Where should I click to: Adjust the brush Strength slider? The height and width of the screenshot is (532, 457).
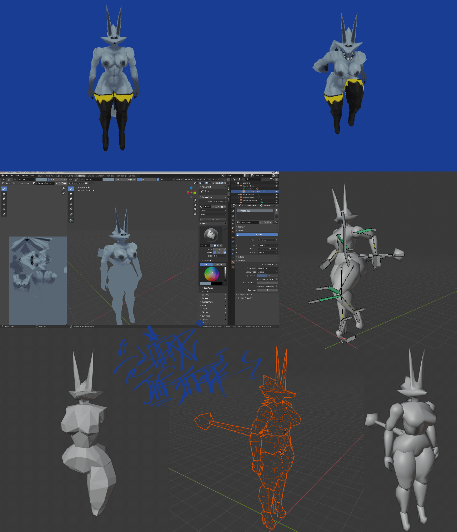tap(218, 253)
